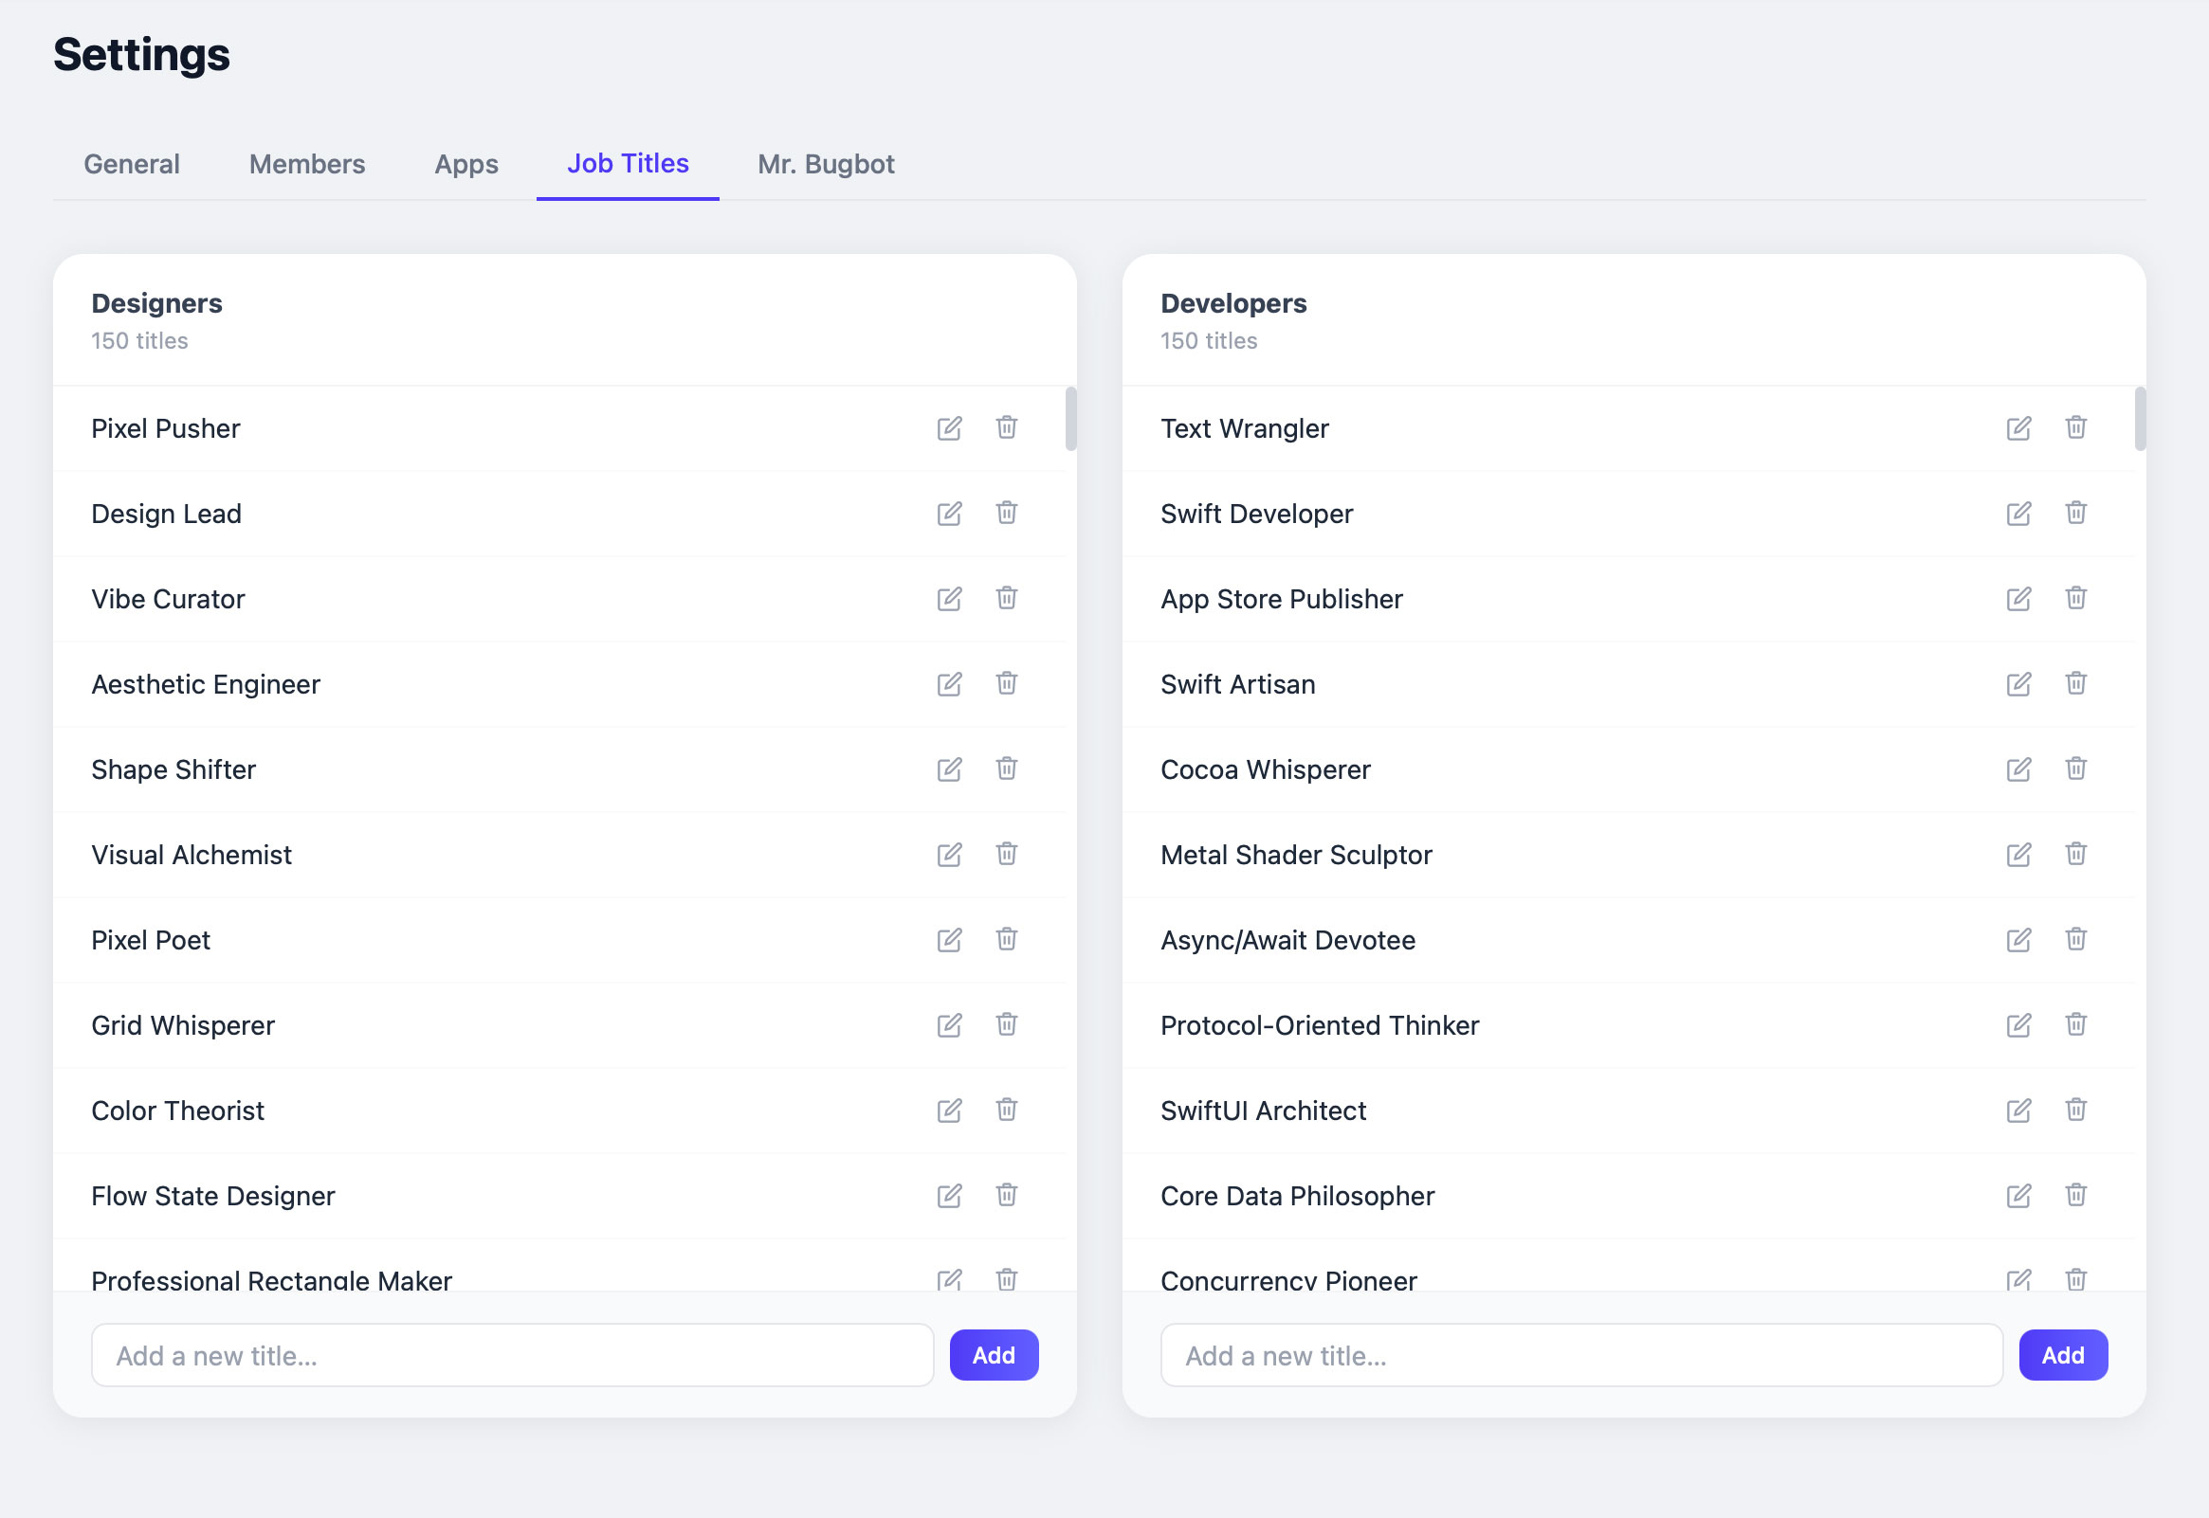
Task: Delete the Async/Await Devotee title
Action: tap(2075, 939)
